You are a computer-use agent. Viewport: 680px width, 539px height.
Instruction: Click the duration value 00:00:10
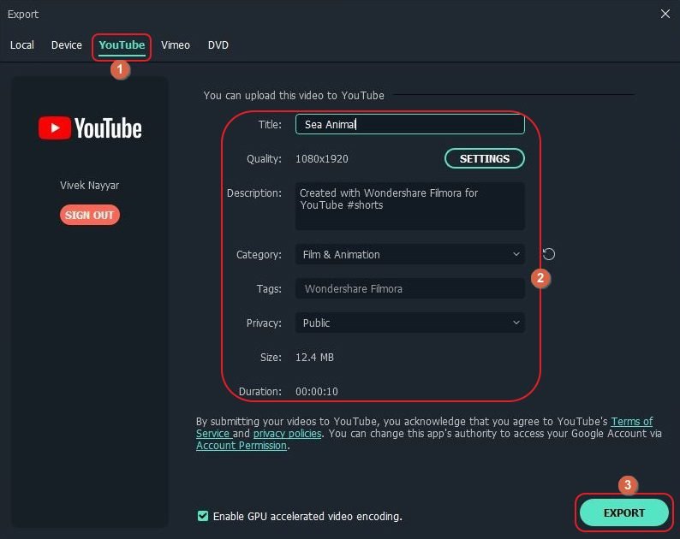coord(317,392)
